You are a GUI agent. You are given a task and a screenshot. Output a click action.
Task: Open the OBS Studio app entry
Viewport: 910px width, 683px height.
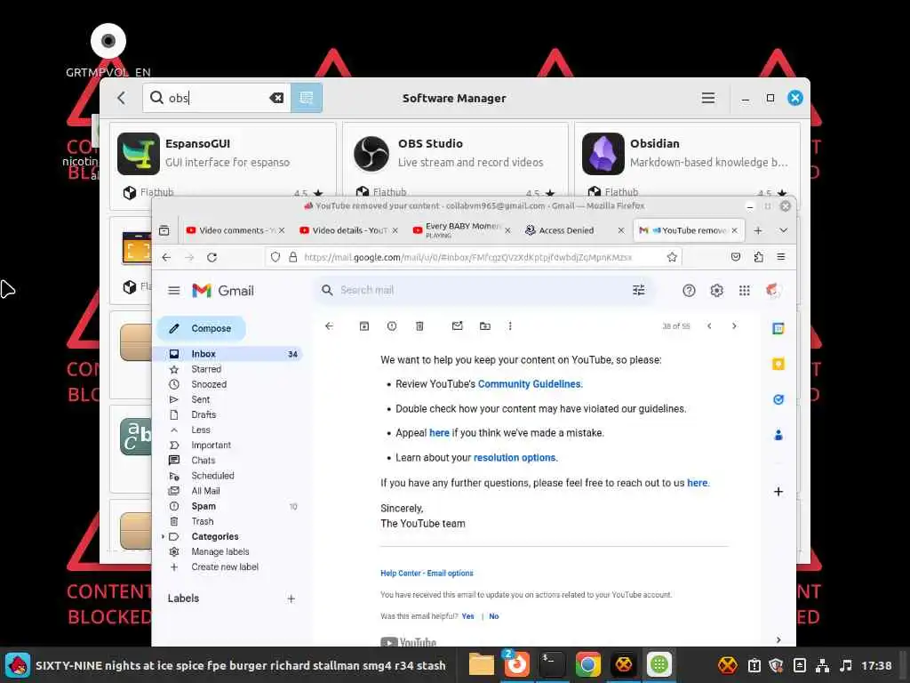coord(455,160)
